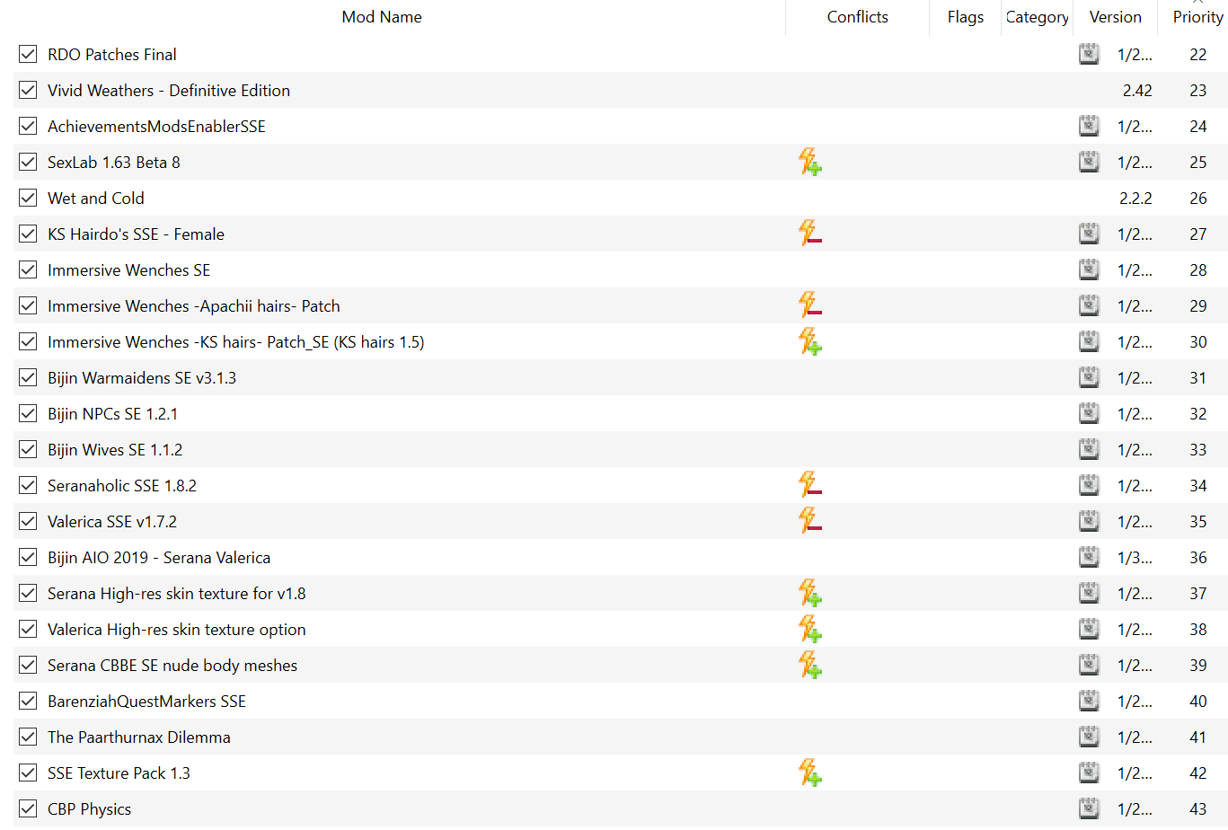Image resolution: width=1228 pixels, height=830 pixels.
Task: Click version date icon for The Paarthurnax Dilemma
Action: pyautogui.click(x=1089, y=737)
